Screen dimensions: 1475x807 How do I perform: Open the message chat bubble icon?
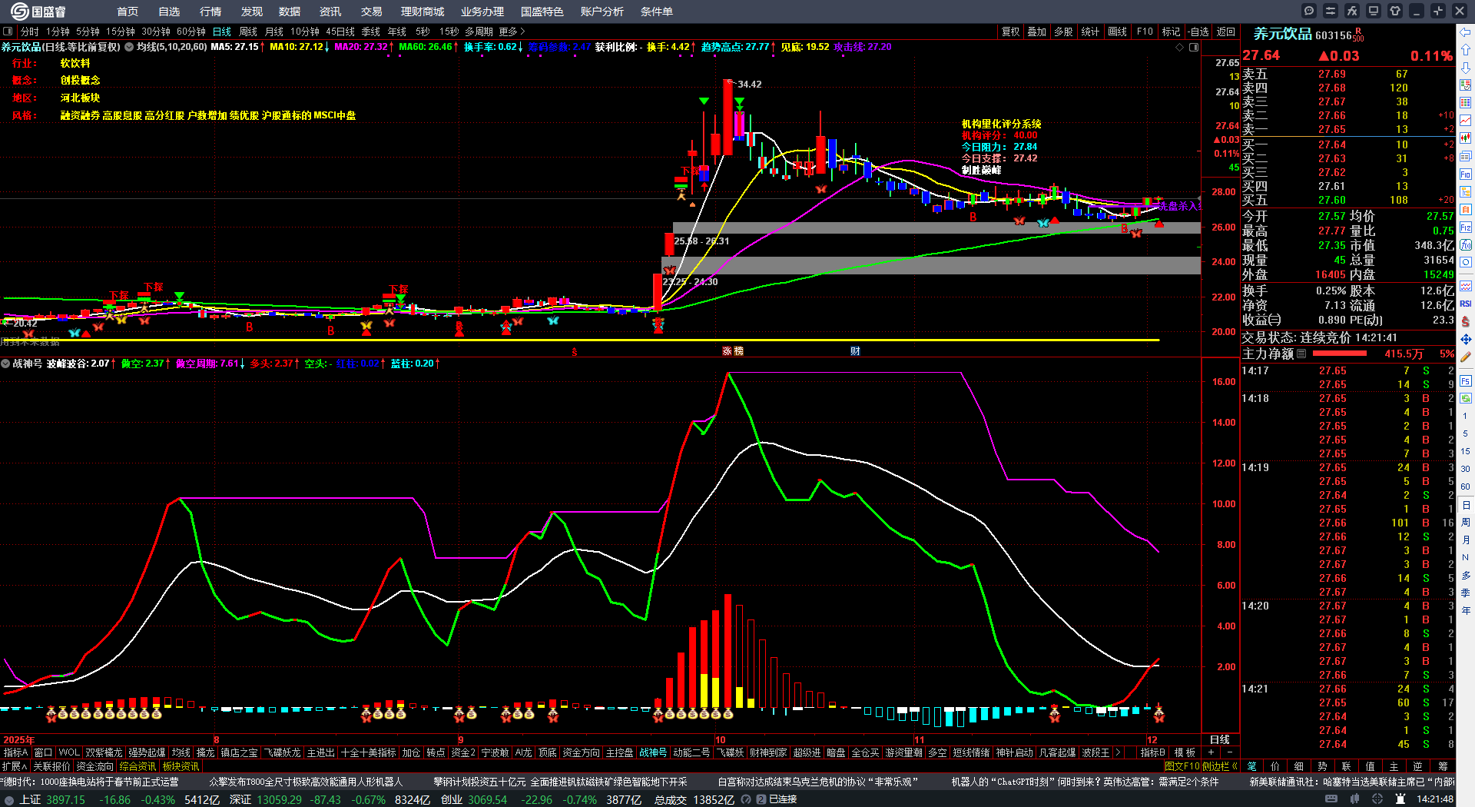coord(1309,11)
